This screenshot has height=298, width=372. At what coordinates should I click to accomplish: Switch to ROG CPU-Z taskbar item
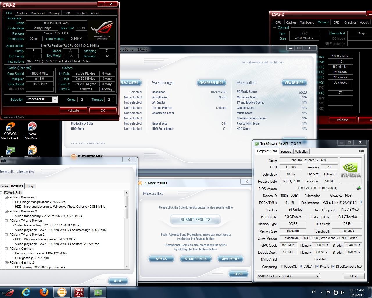(x=79, y=292)
